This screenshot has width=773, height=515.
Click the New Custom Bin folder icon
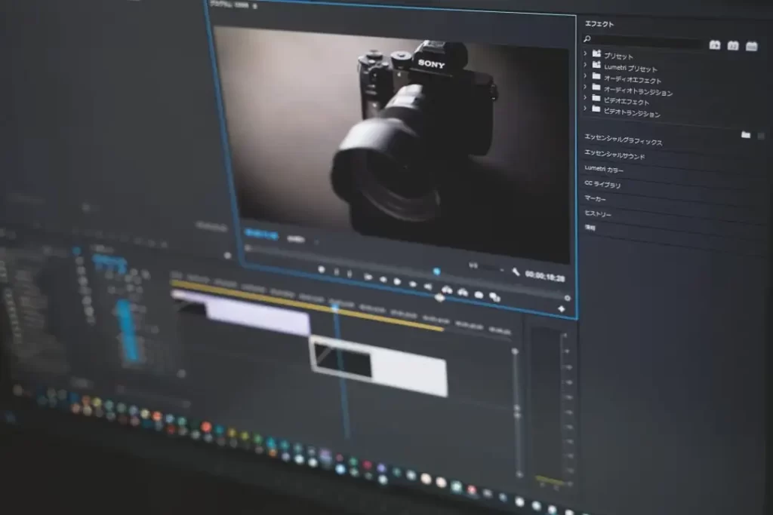[x=746, y=134]
